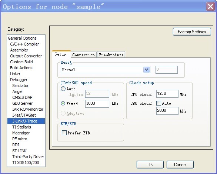Choose Simulator under Debugger

20,86
